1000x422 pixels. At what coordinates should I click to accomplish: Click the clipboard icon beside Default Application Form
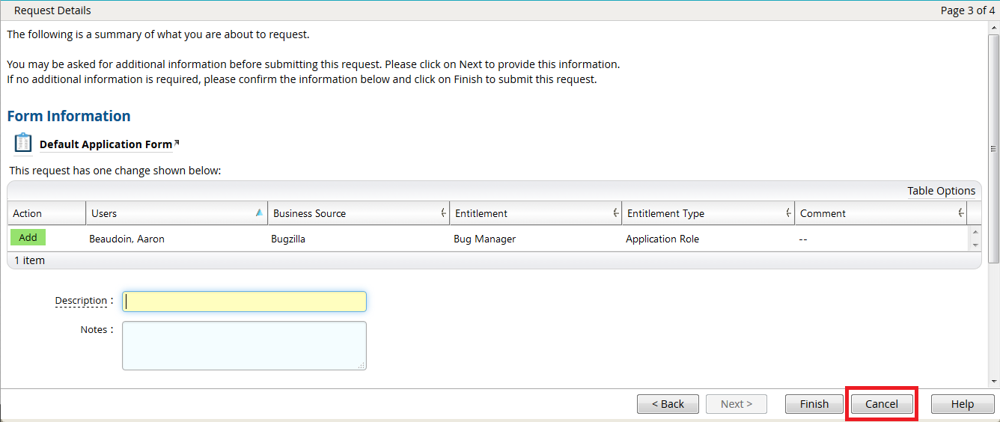coord(23,142)
